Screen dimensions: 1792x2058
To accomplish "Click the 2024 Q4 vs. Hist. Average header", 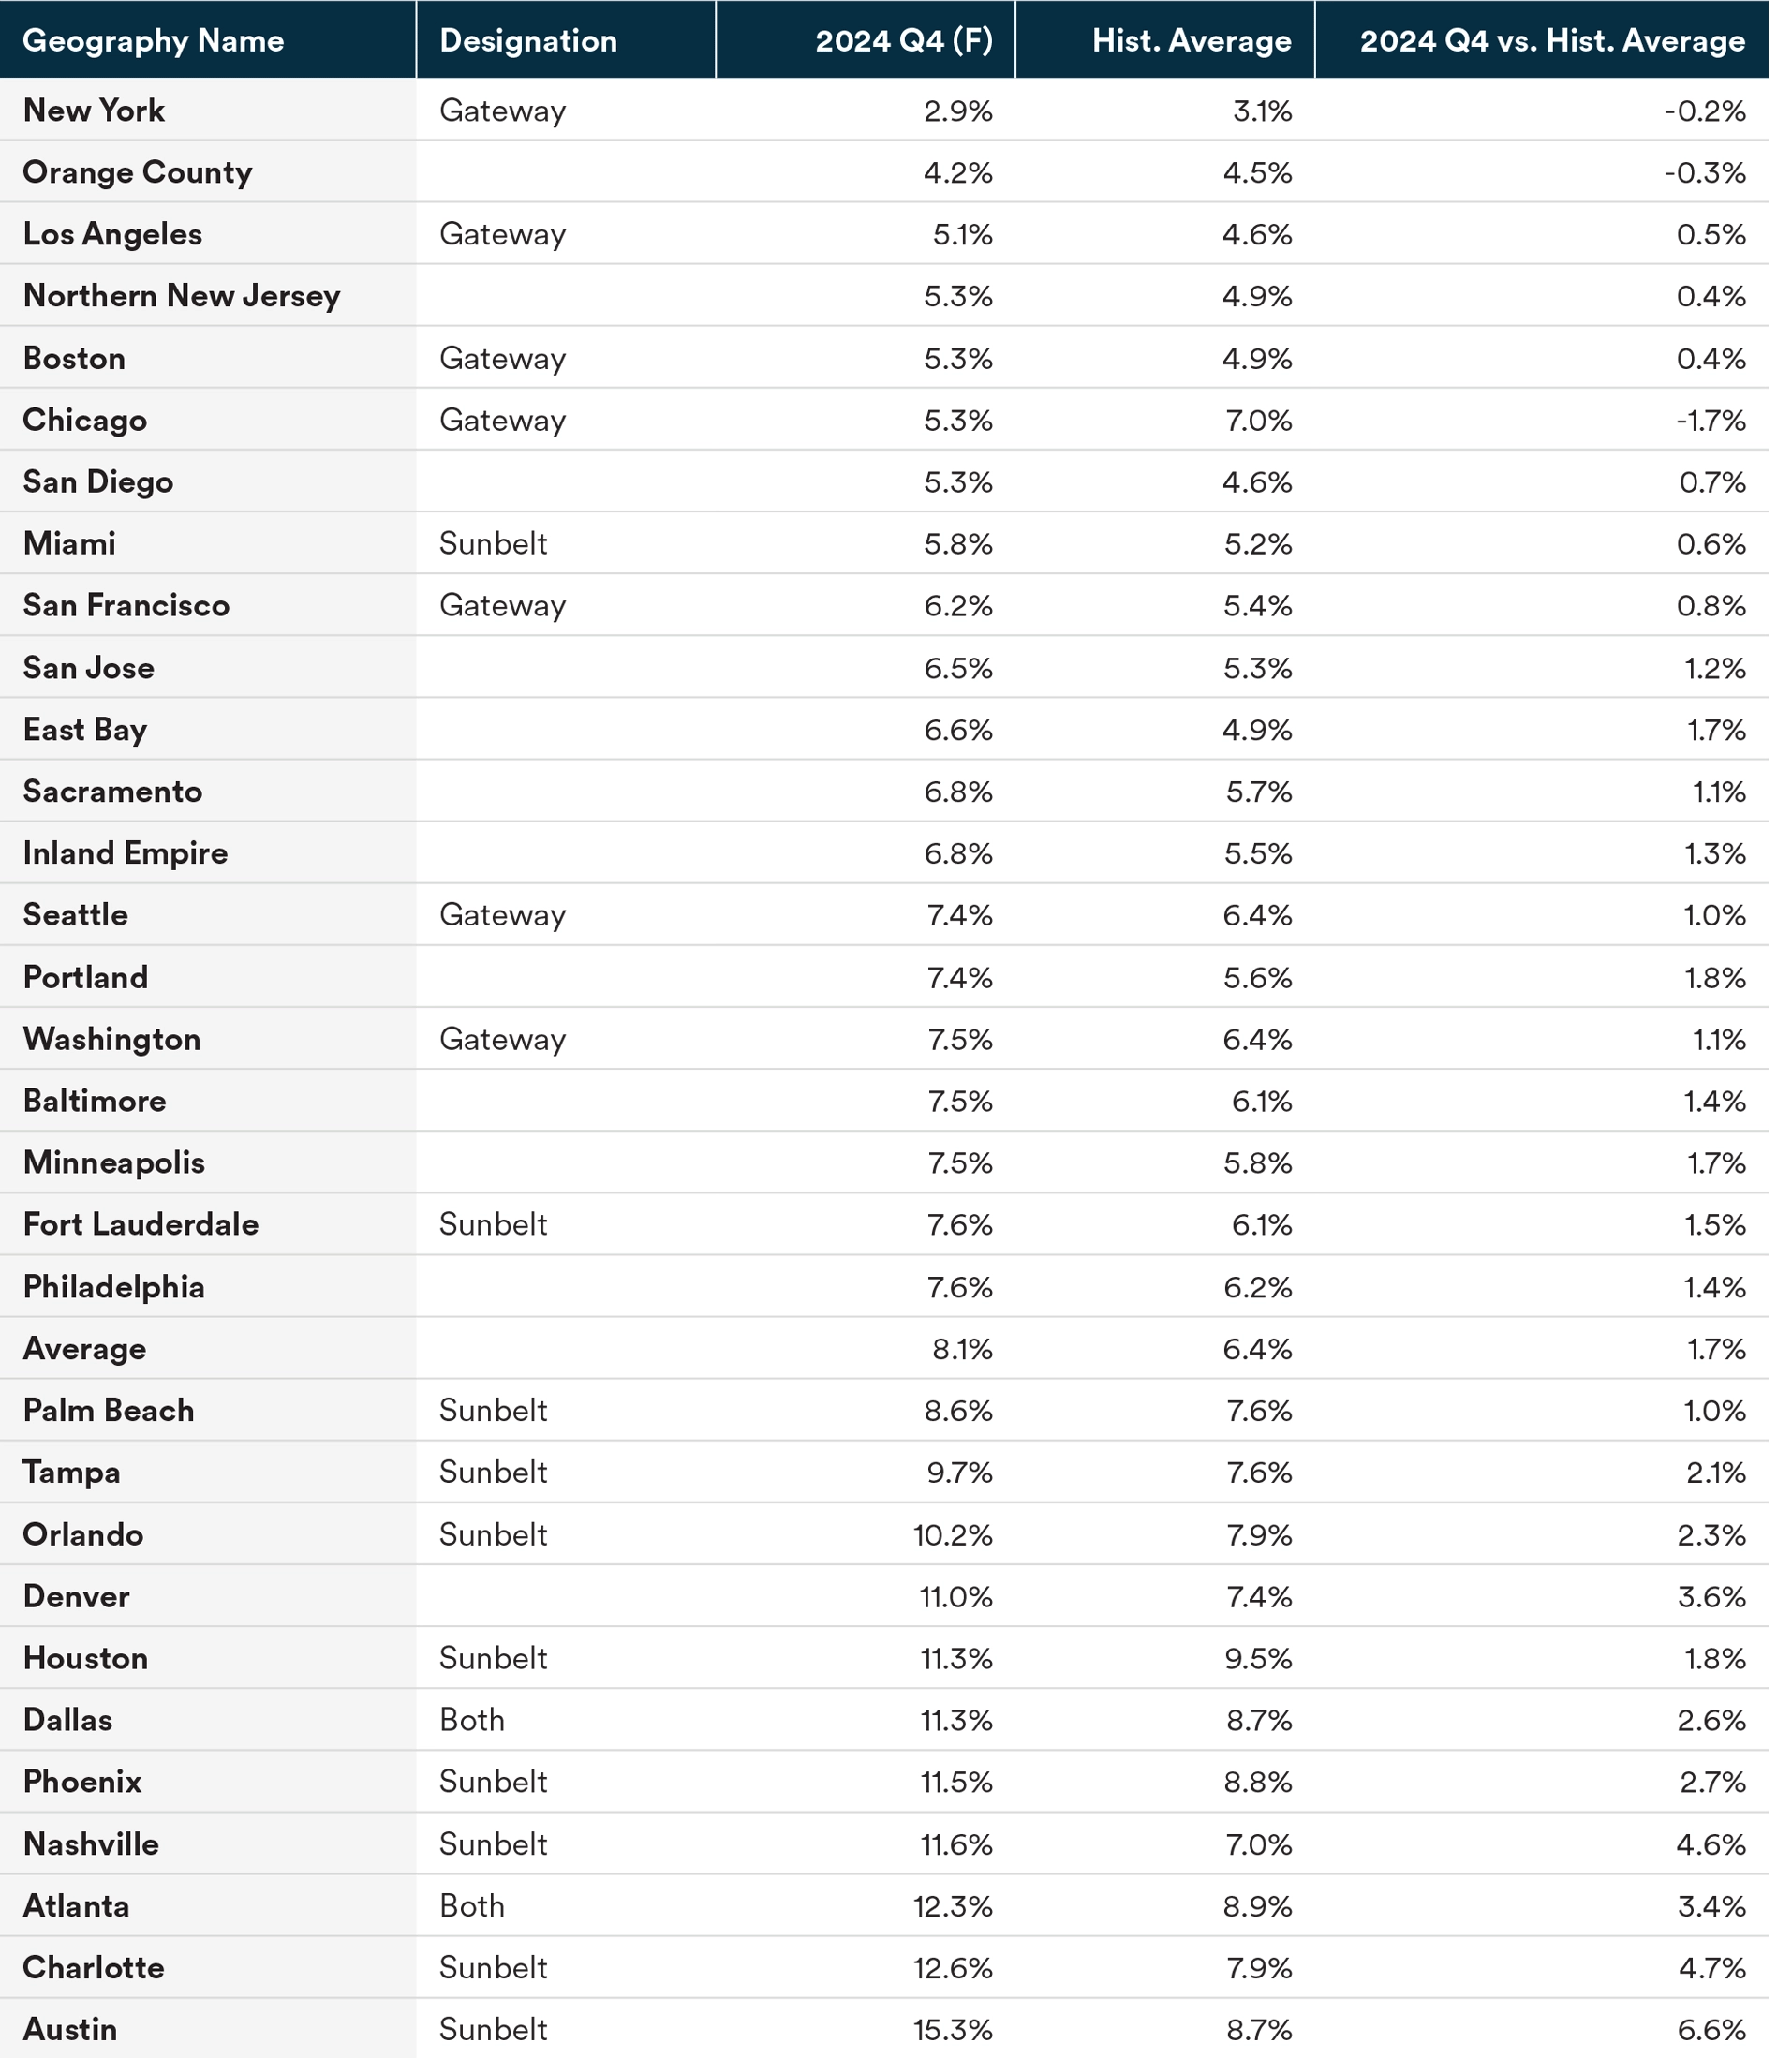I will 1552,41.
